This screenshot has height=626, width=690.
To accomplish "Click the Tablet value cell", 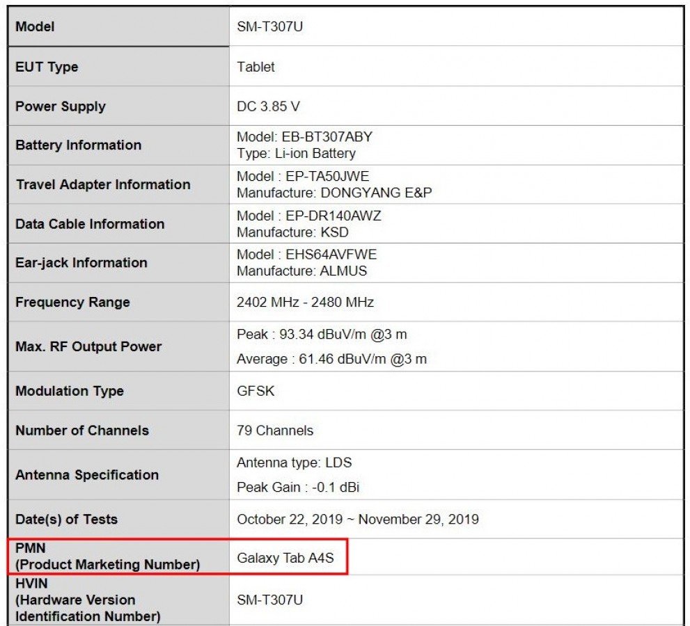I will pyautogui.click(x=256, y=67).
